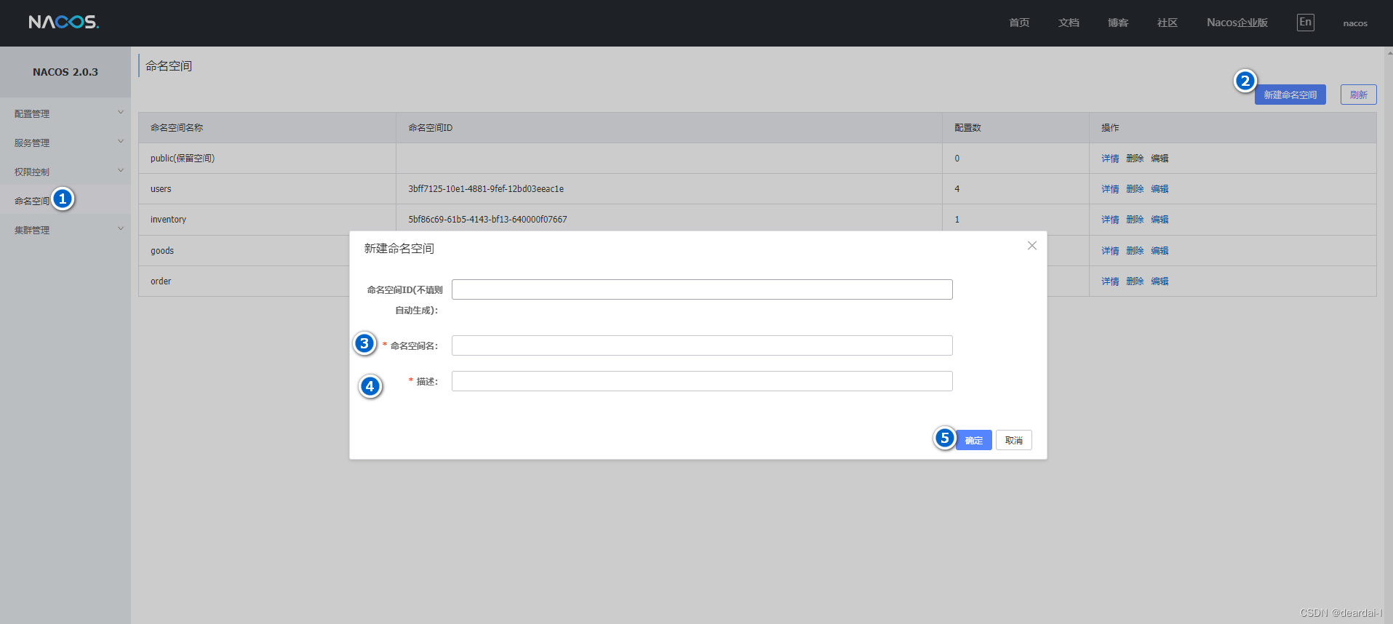Select the inventory namespace name cell

267,220
